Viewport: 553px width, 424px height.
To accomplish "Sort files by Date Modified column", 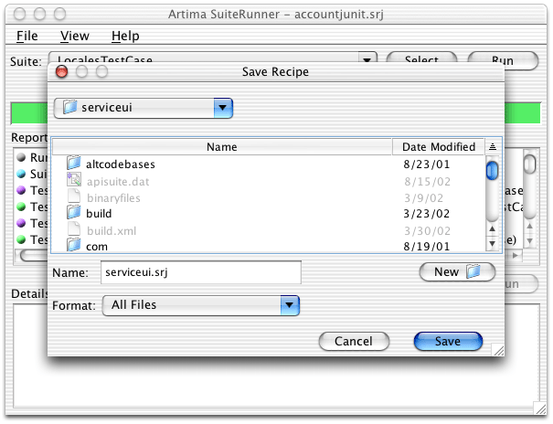I will coord(439,146).
